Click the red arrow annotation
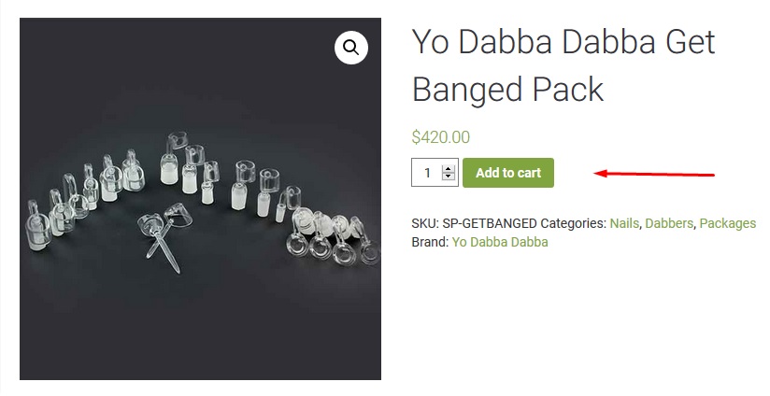The image size is (770, 396). tap(654, 174)
